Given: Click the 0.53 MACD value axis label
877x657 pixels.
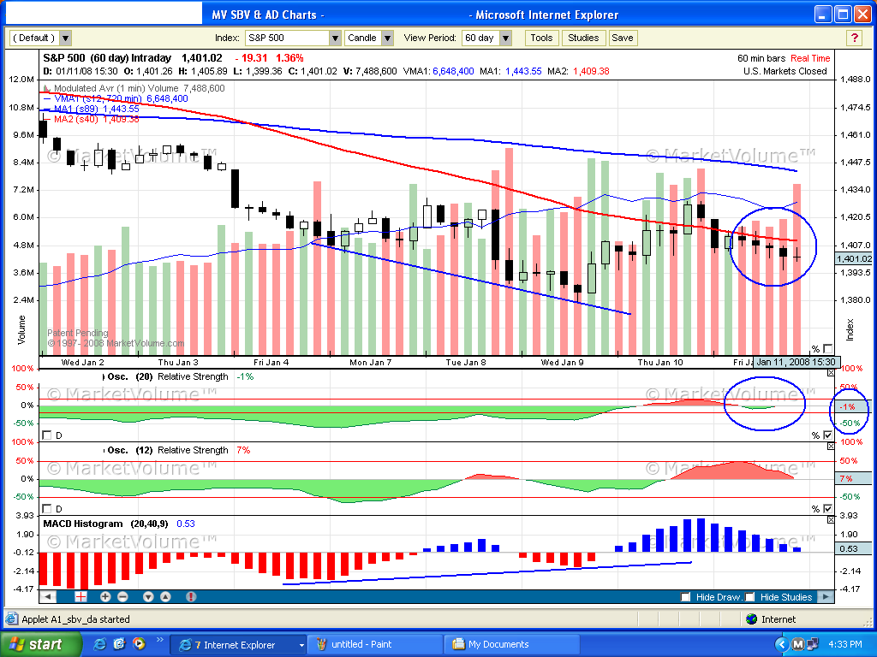Looking at the screenshot, I should tap(854, 548).
